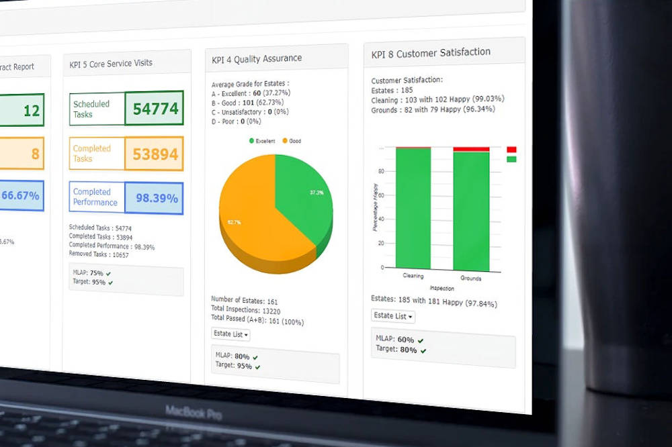Click the red legend marker beside the bar chart

pyautogui.click(x=511, y=150)
